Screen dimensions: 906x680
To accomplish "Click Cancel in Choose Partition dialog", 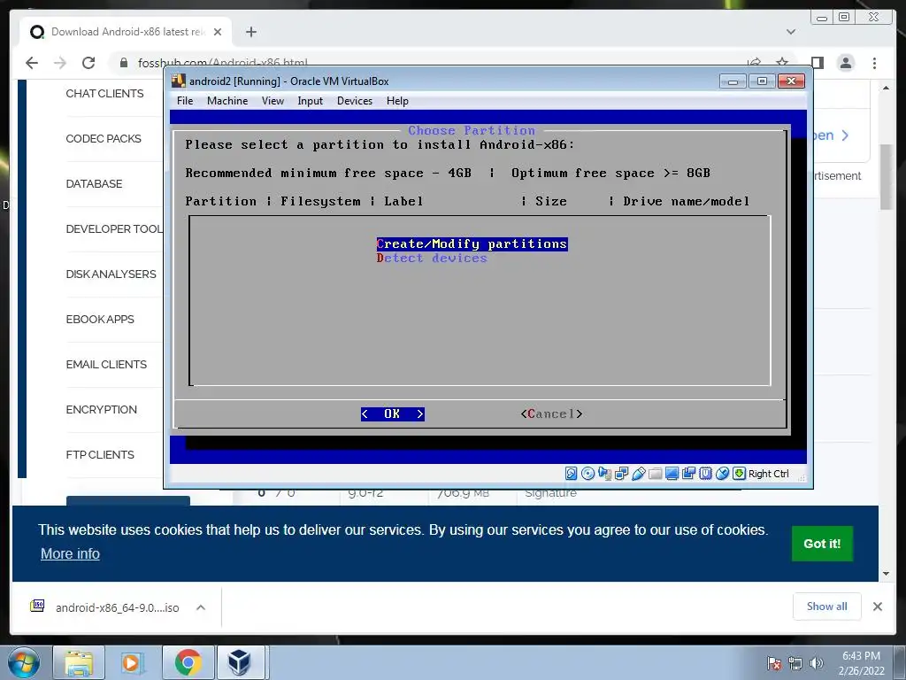I will point(551,414).
